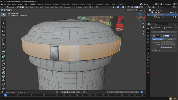Select the Simple subdivision type button

click(x=169, y=39)
